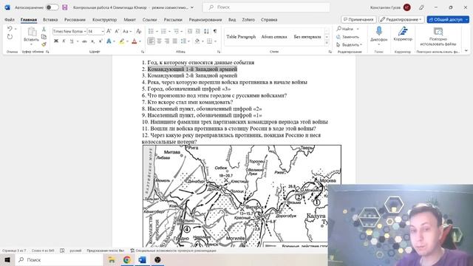Open the Файл menu
The width and height of the screenshot is (473, 266).
[x=10, y=20]
